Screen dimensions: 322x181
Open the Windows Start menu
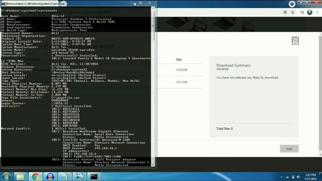[6, 176]
